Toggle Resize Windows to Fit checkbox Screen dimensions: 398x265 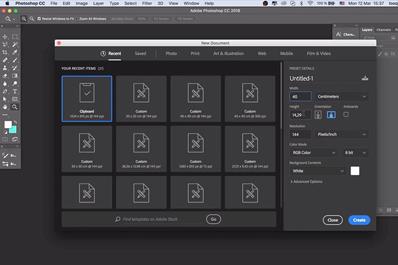click(39, 19)
